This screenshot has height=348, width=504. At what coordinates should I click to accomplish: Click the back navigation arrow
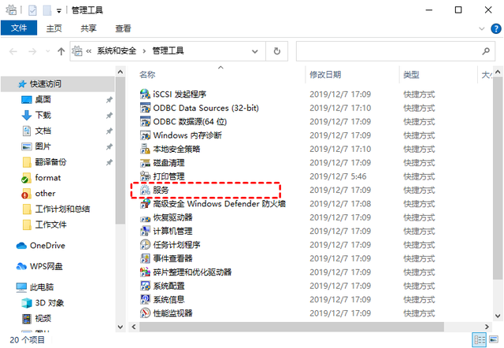(13, 51)
